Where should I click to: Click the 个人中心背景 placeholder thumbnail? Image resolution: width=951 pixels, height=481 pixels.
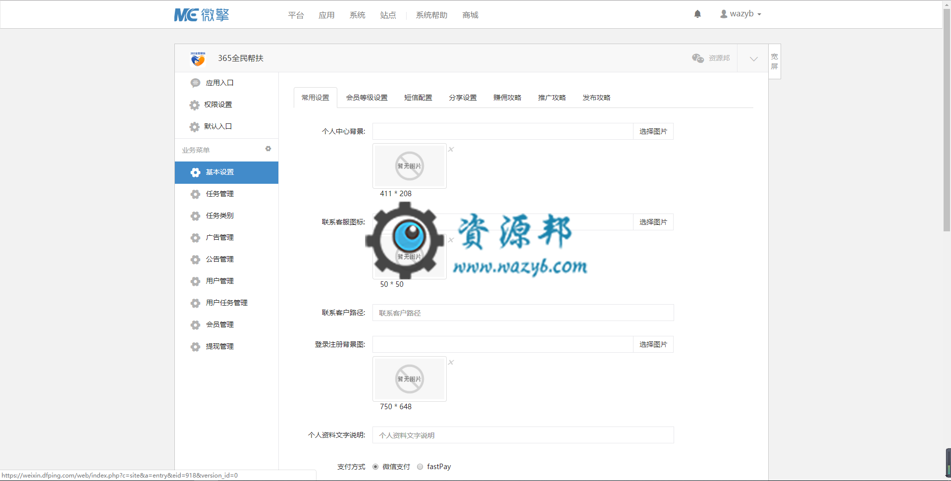410,166
